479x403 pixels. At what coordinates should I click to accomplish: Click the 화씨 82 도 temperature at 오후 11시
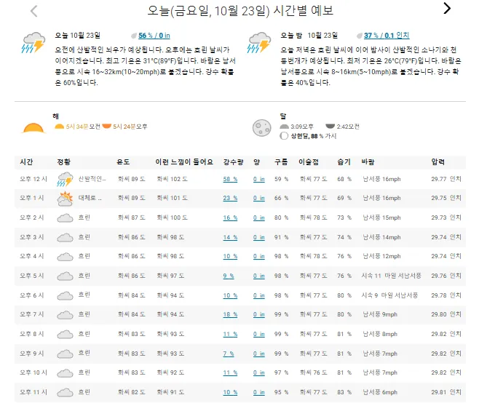pyautogui.click(x=131, y=392)
